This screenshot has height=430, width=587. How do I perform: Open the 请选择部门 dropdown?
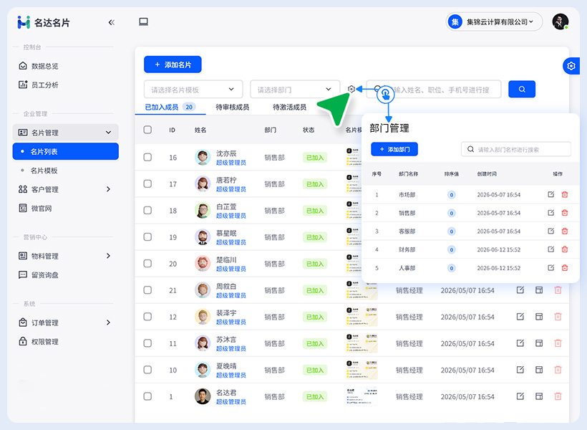point(295,89)
